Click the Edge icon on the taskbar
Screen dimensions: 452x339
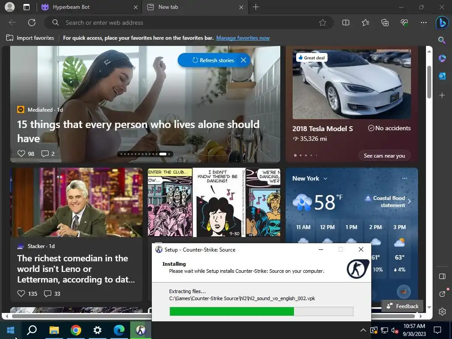pyautogui.click(x=119, y=330)
